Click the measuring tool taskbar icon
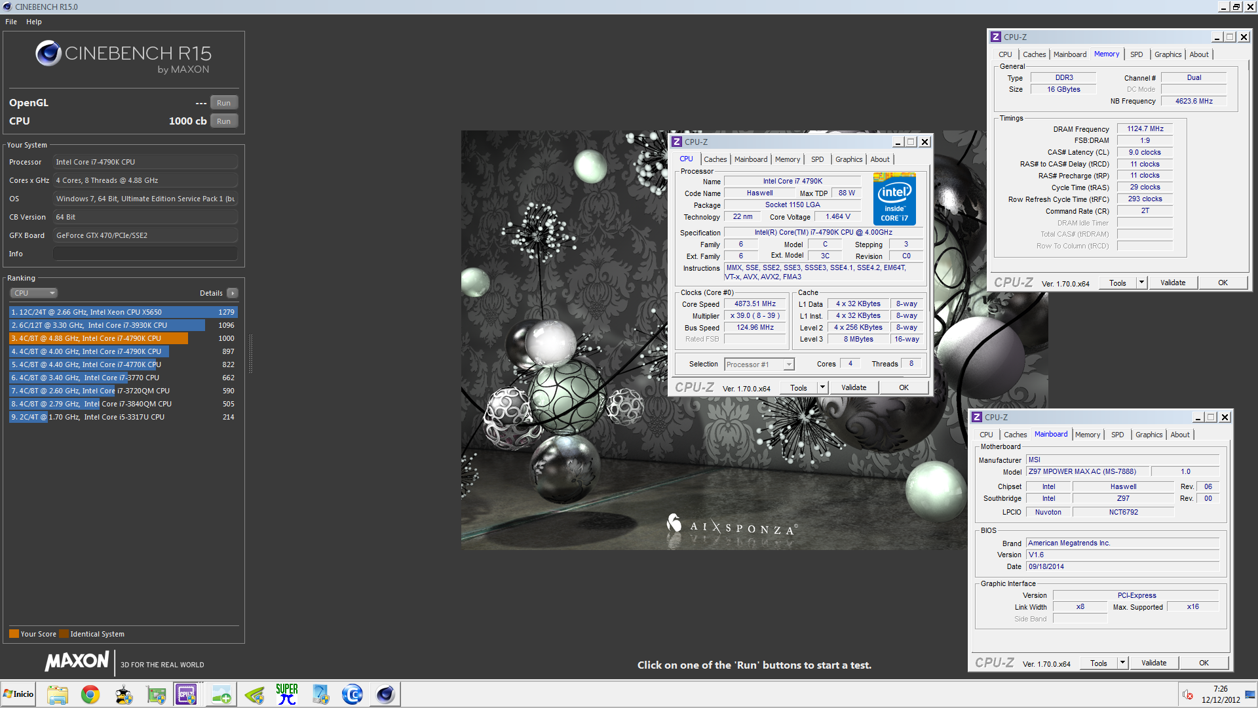Screen dimensions: 1258x708 pos(320,694)
